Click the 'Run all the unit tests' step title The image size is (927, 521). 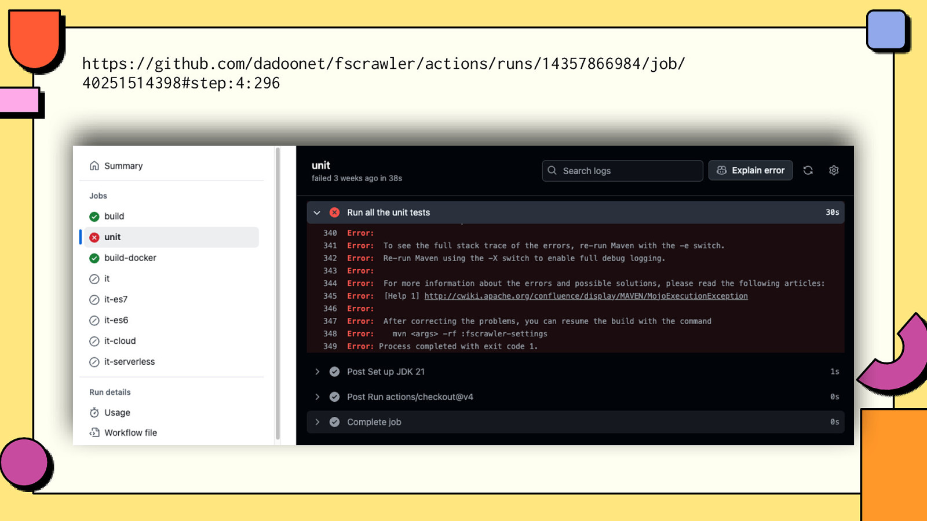388,212
